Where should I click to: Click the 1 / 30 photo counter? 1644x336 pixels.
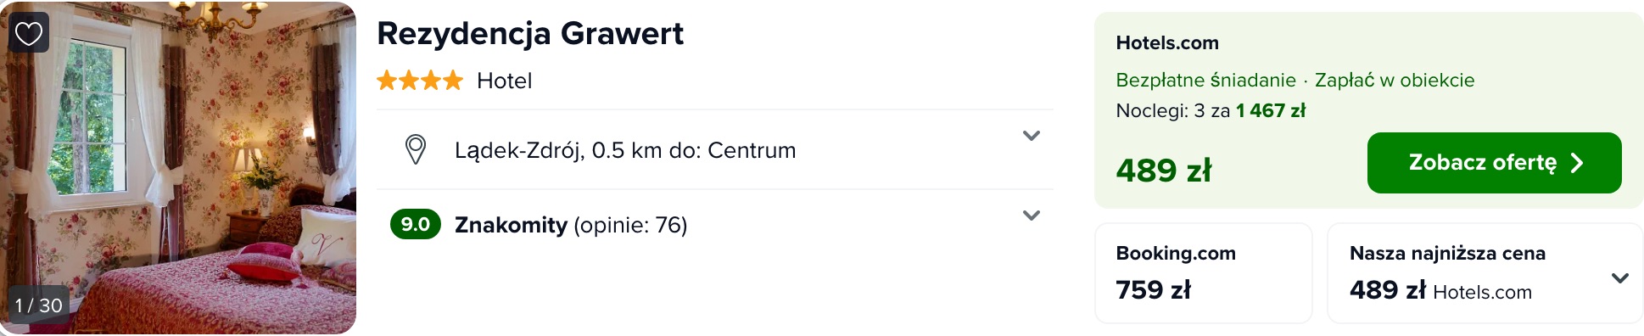pyautogui.click(x=39, y=305)
